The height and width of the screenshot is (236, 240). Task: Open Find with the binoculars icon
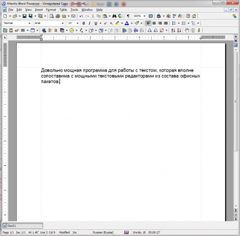point(115,16)
